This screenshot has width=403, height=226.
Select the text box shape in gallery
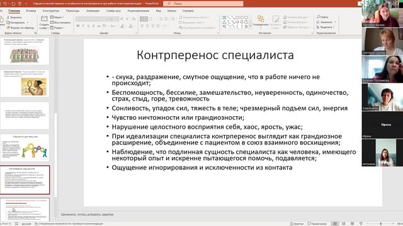224,18
